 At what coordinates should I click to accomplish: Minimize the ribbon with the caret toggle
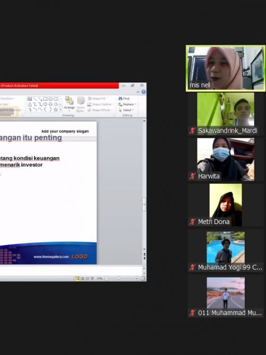pyautogui.click(x=138, y=92)
